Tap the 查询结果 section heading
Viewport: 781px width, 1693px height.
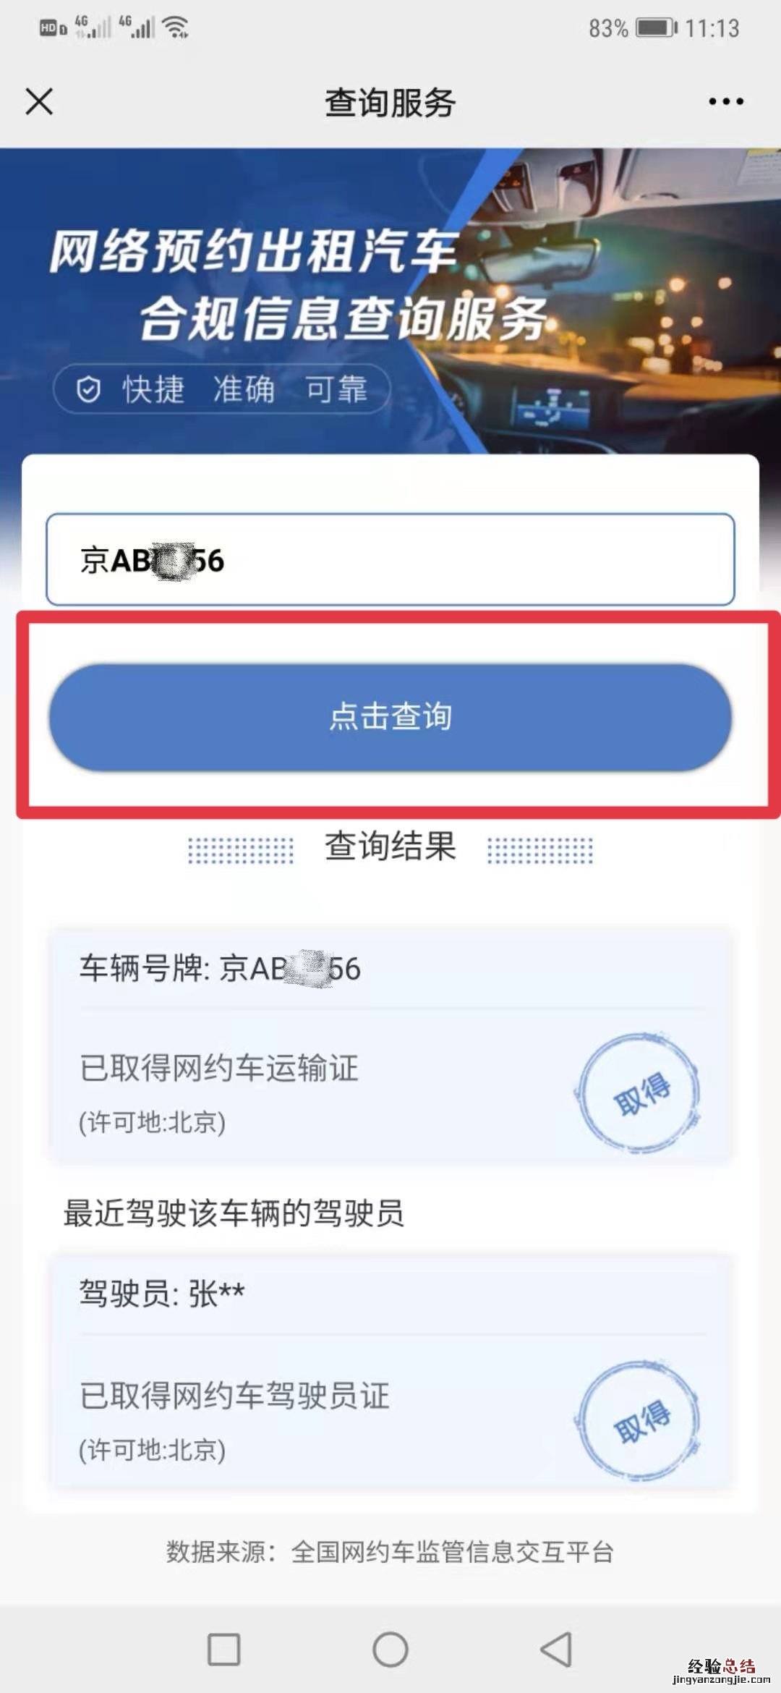pos(390,846)
